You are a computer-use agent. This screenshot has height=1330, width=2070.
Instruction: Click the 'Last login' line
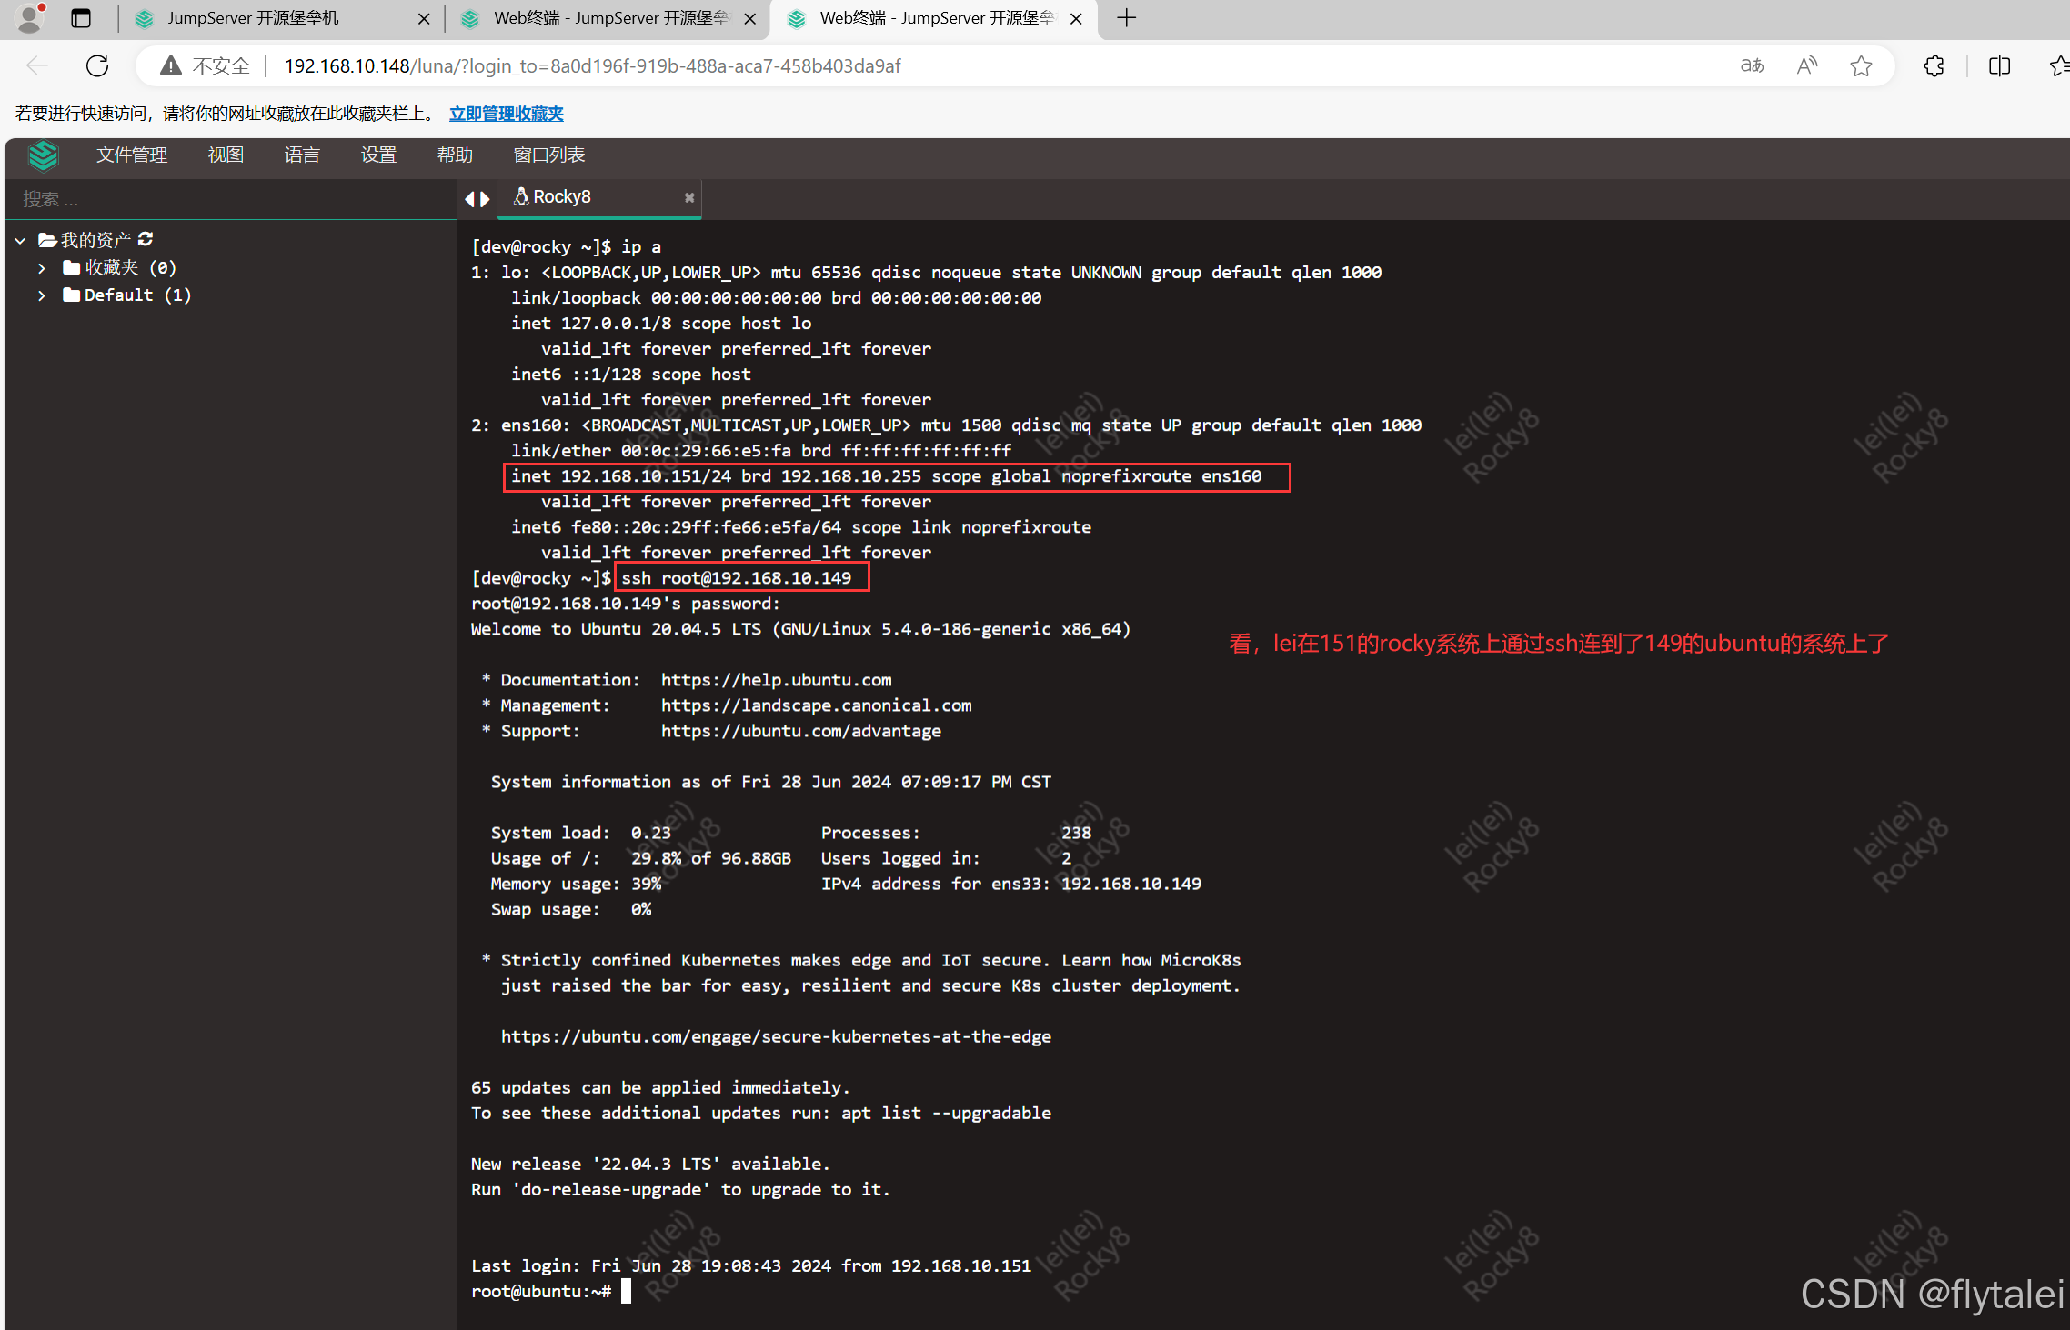(x=751, y=1265)
